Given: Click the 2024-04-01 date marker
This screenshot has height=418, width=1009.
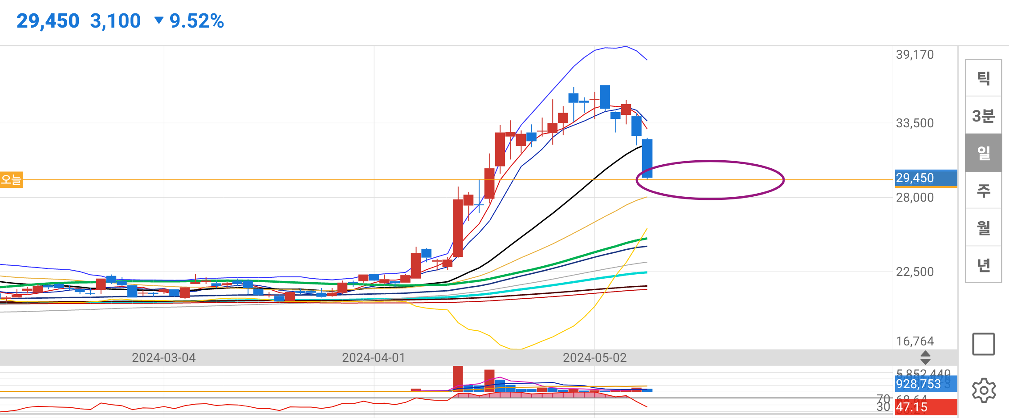Looking at the screenshot, I should pyautogui.click(x=374, y=357).
